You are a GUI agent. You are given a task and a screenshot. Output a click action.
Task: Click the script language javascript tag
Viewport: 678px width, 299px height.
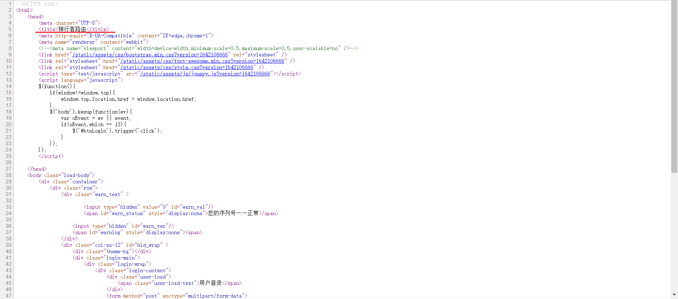(81, 80)
